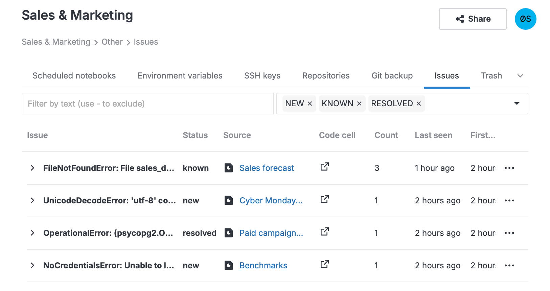The width and height of the screenshot is (550, 291).
Task: Expand the NoCredentialsError issue row
Action: (x=32, y=266)
